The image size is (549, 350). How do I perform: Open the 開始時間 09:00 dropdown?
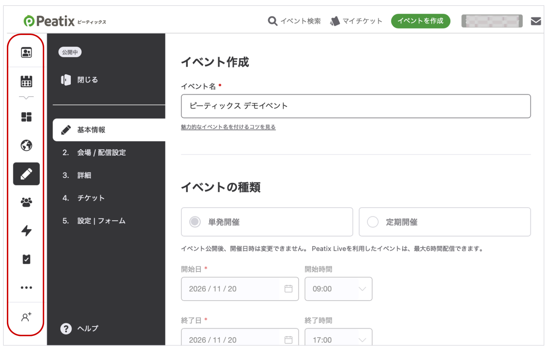(339, 289)
